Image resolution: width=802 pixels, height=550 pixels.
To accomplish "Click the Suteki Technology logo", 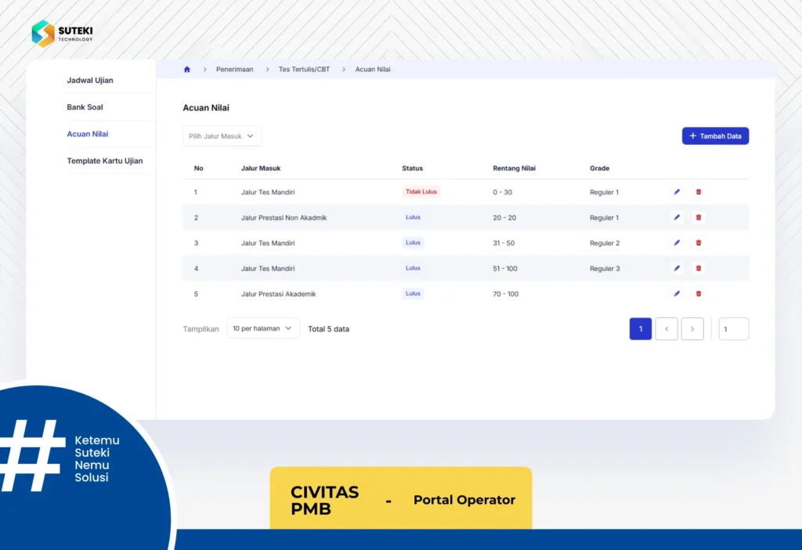I will pos(62,34).
